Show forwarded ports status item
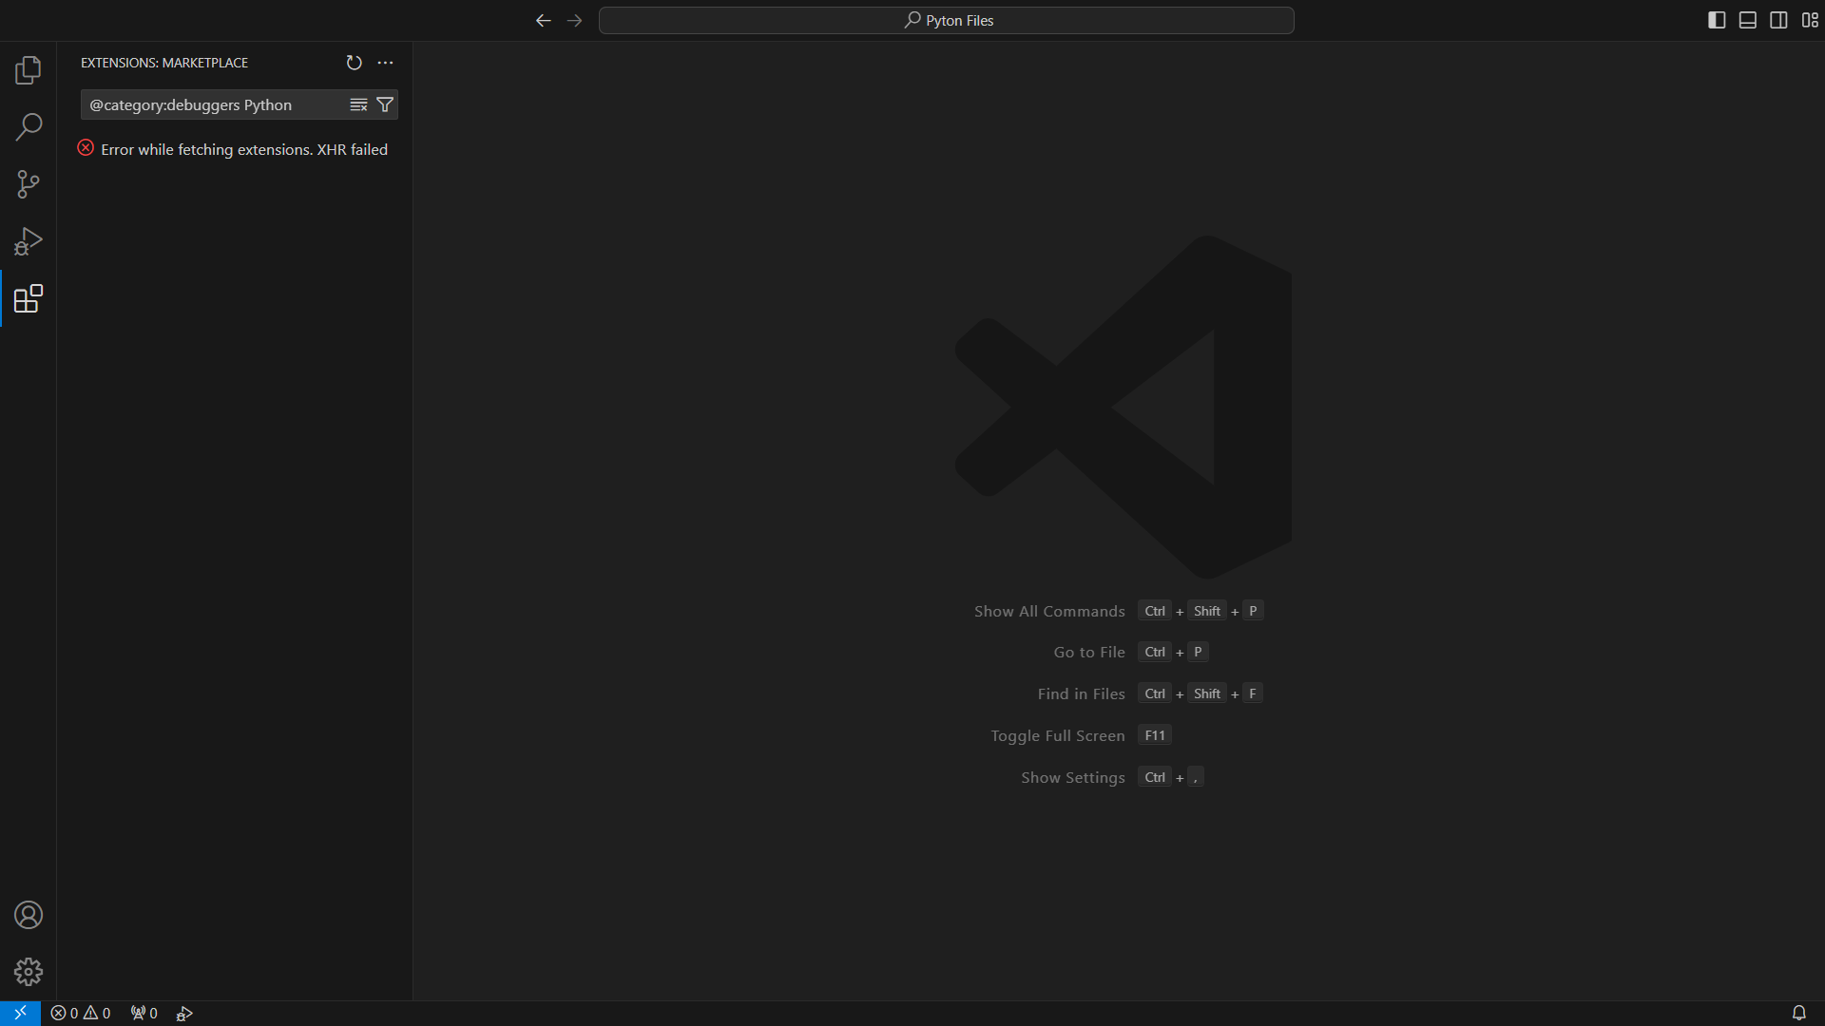This screenshot has height=1026, width=1825. click(x=144, y=1014)
